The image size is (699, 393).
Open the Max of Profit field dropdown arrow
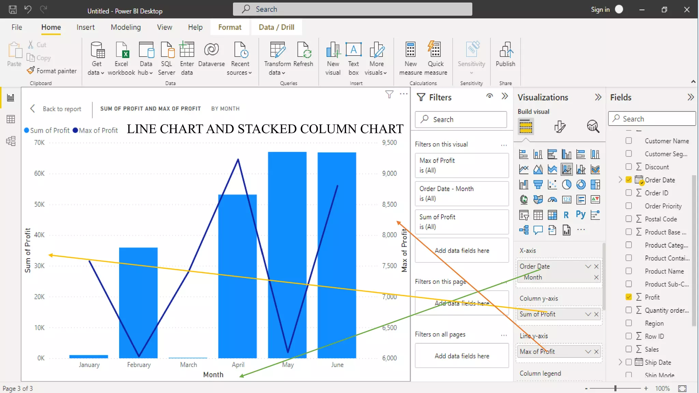coord(588,352)
